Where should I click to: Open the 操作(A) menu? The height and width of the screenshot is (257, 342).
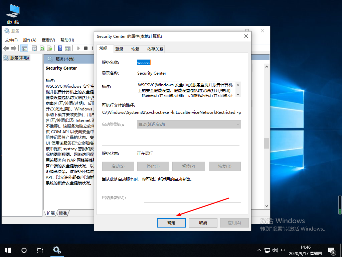(x=29, y=40)
